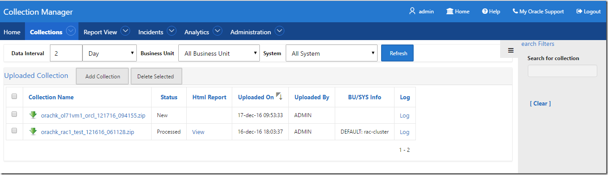Expand the Report View menu chevron
The width and height of the screenshot is (608, 175).
125,31
